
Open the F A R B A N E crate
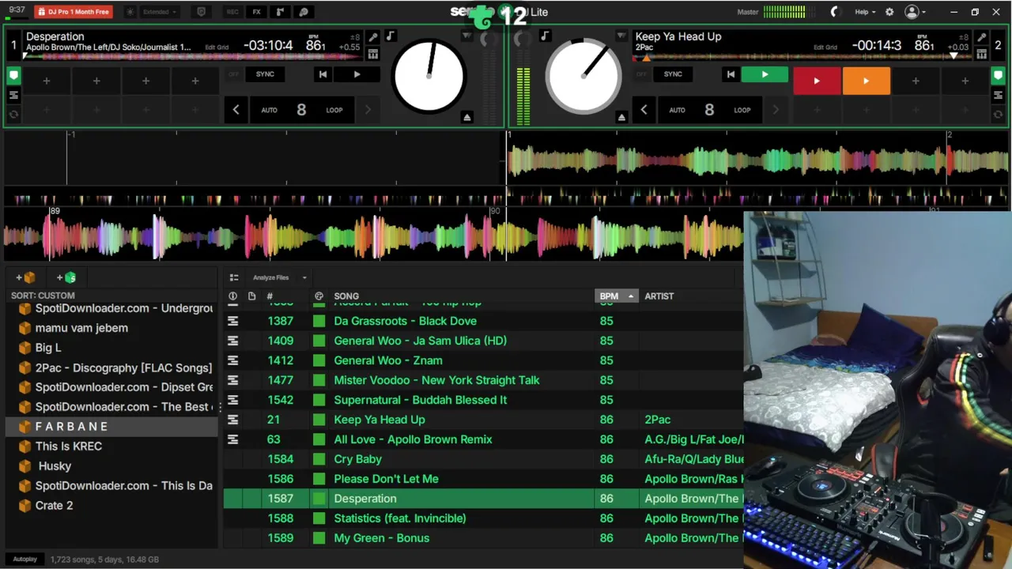(111, 426)
